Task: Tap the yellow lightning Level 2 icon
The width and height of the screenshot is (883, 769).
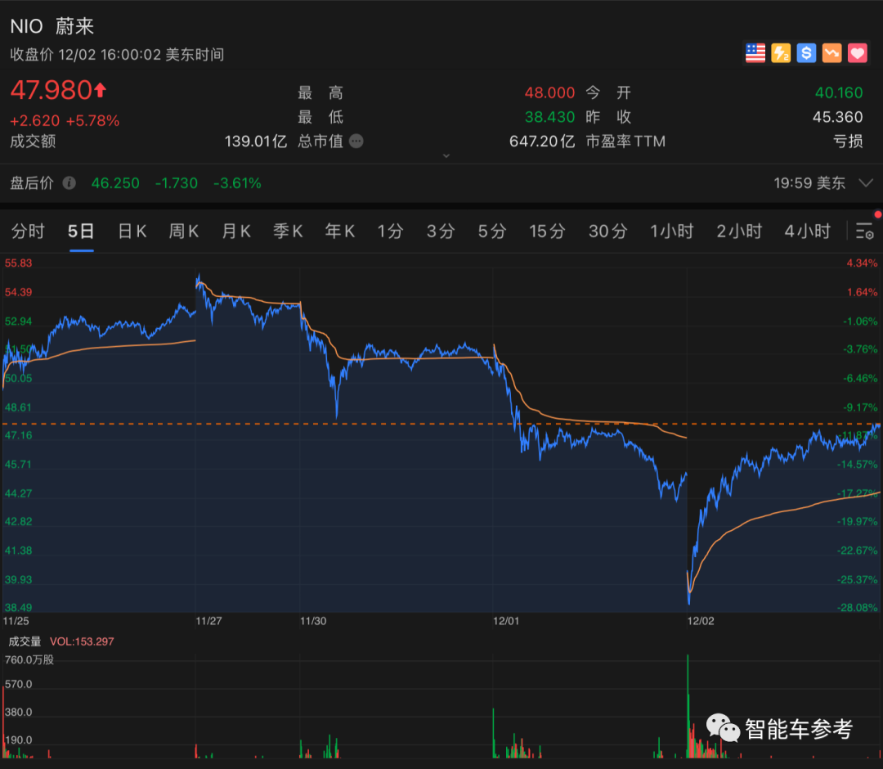Action: pyautogui.click(x=781, y=53)
